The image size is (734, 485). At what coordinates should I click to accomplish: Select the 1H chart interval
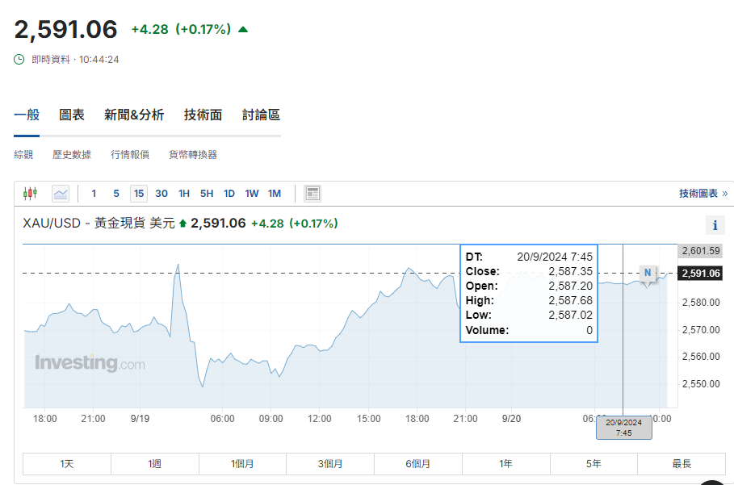[184, 194]
